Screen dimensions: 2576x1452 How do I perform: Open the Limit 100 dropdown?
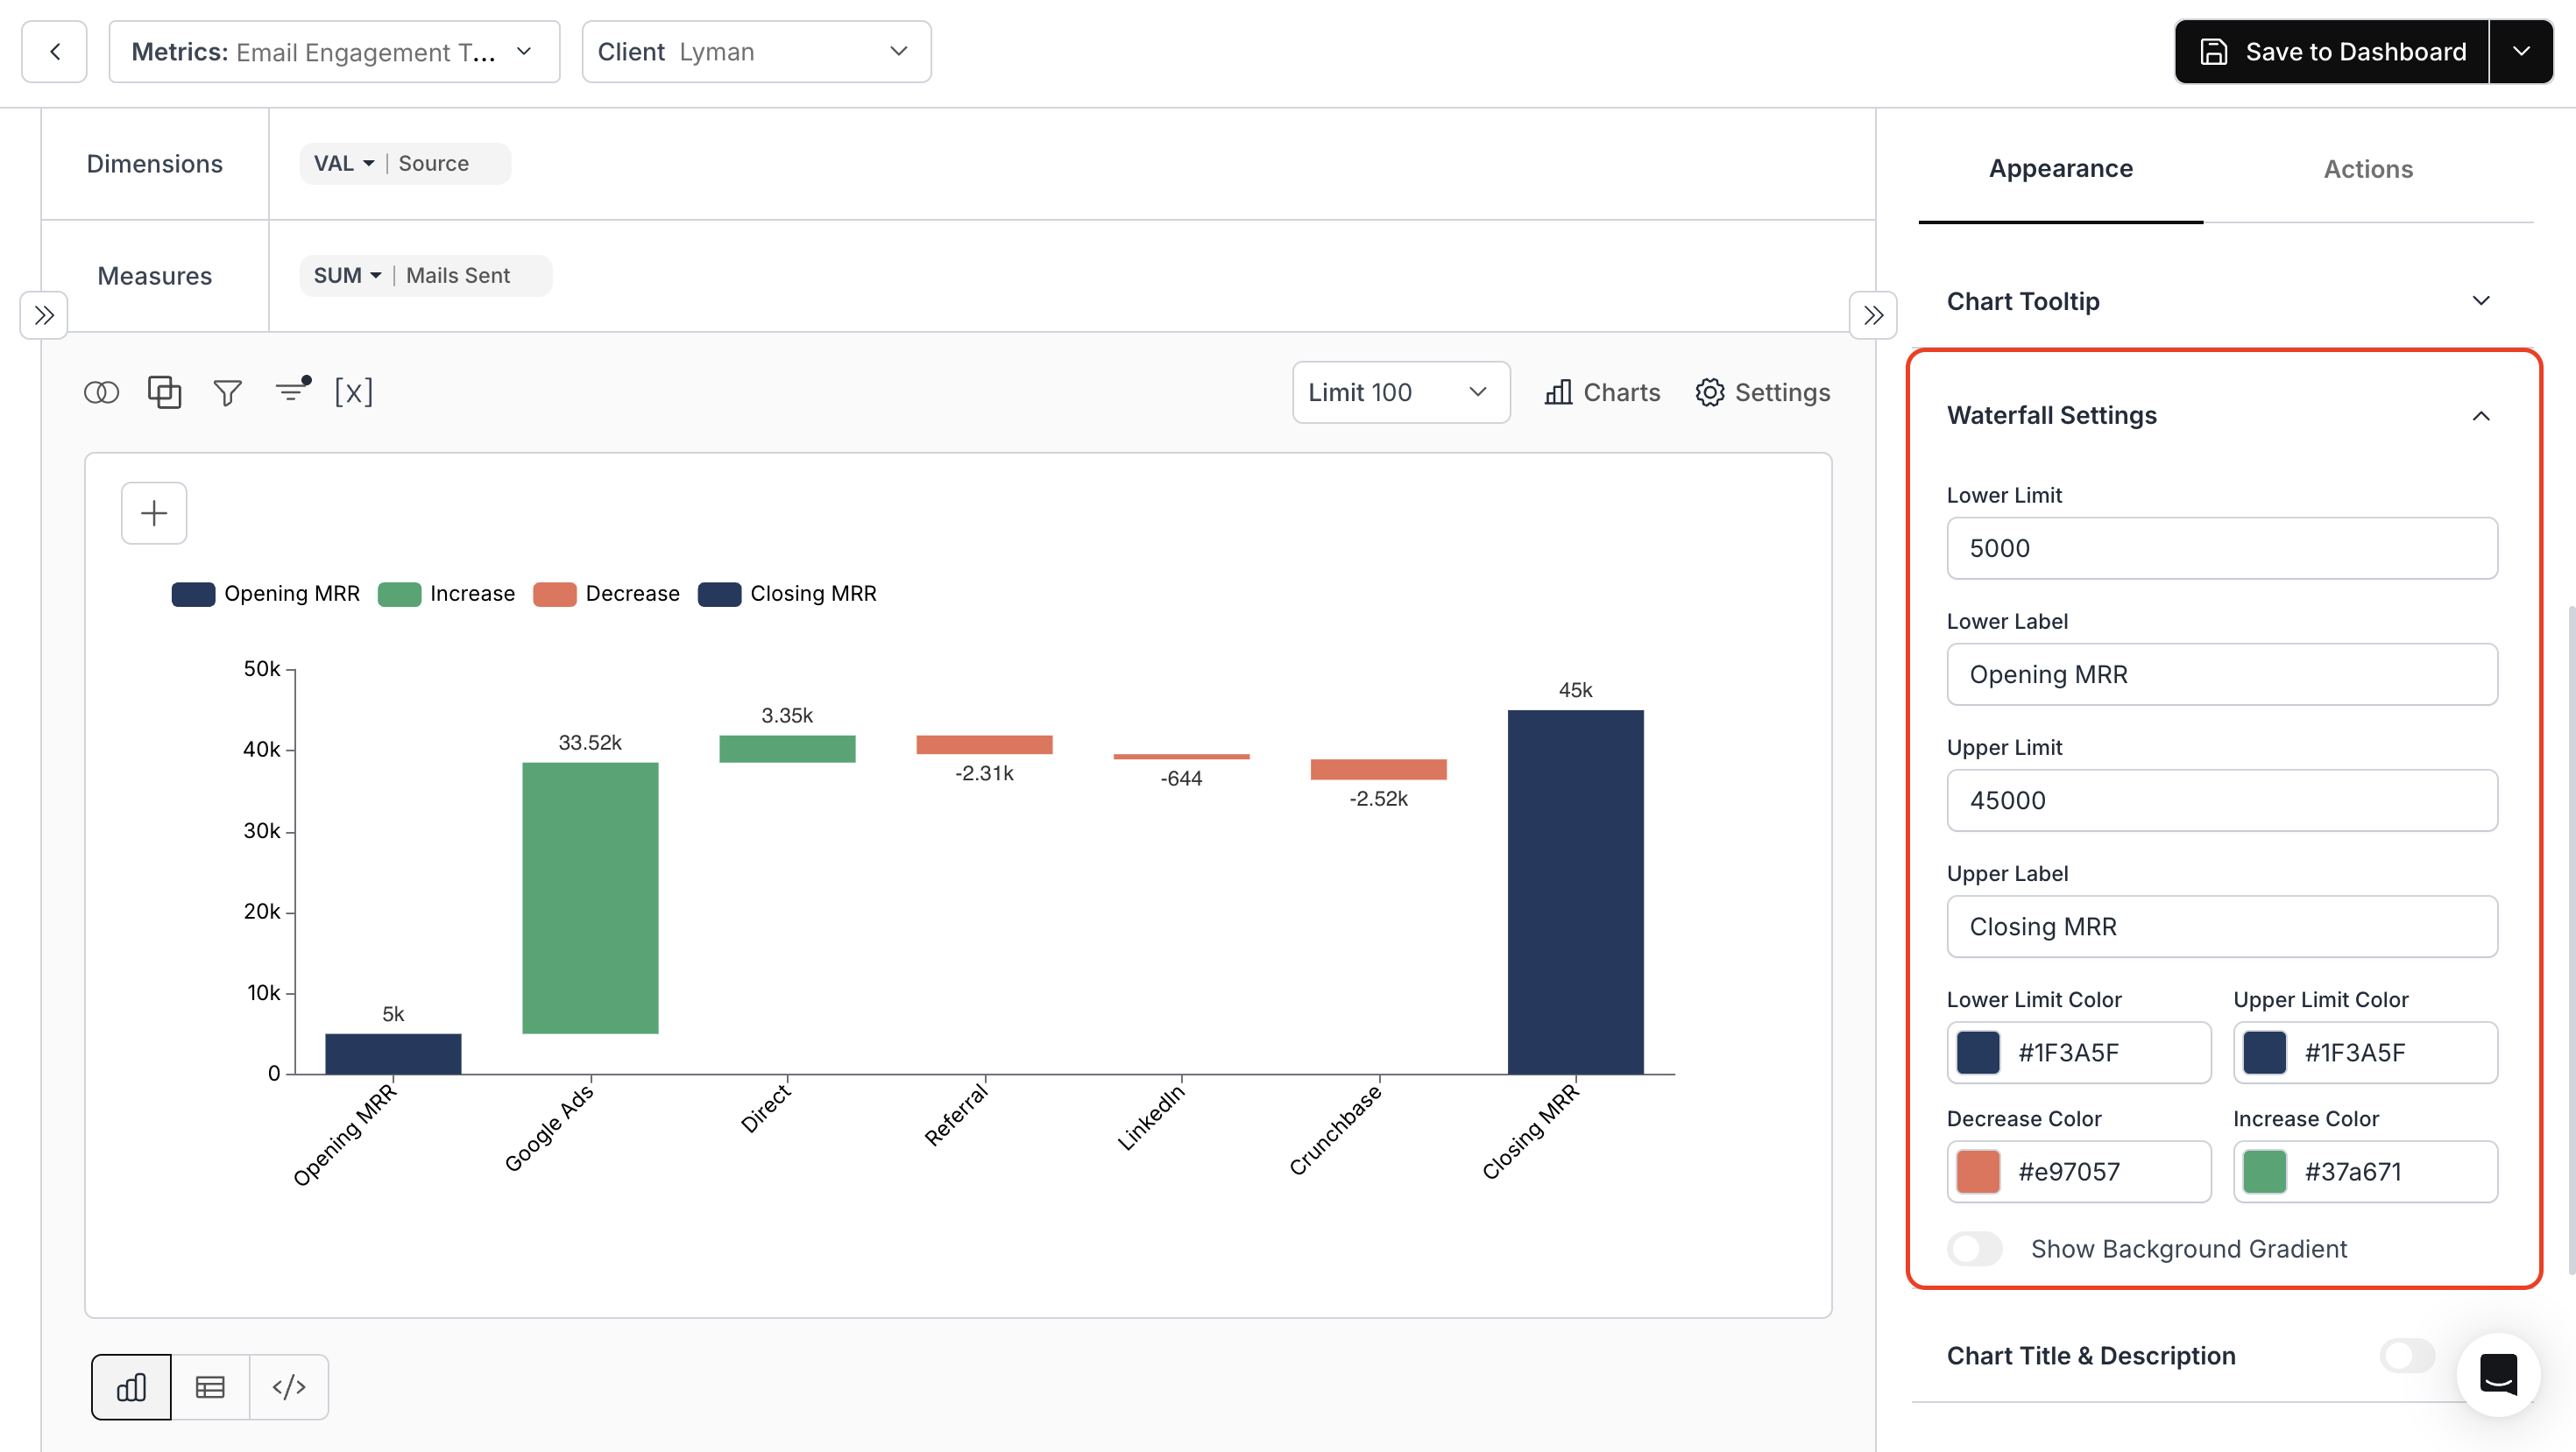tap(1400, 392)
